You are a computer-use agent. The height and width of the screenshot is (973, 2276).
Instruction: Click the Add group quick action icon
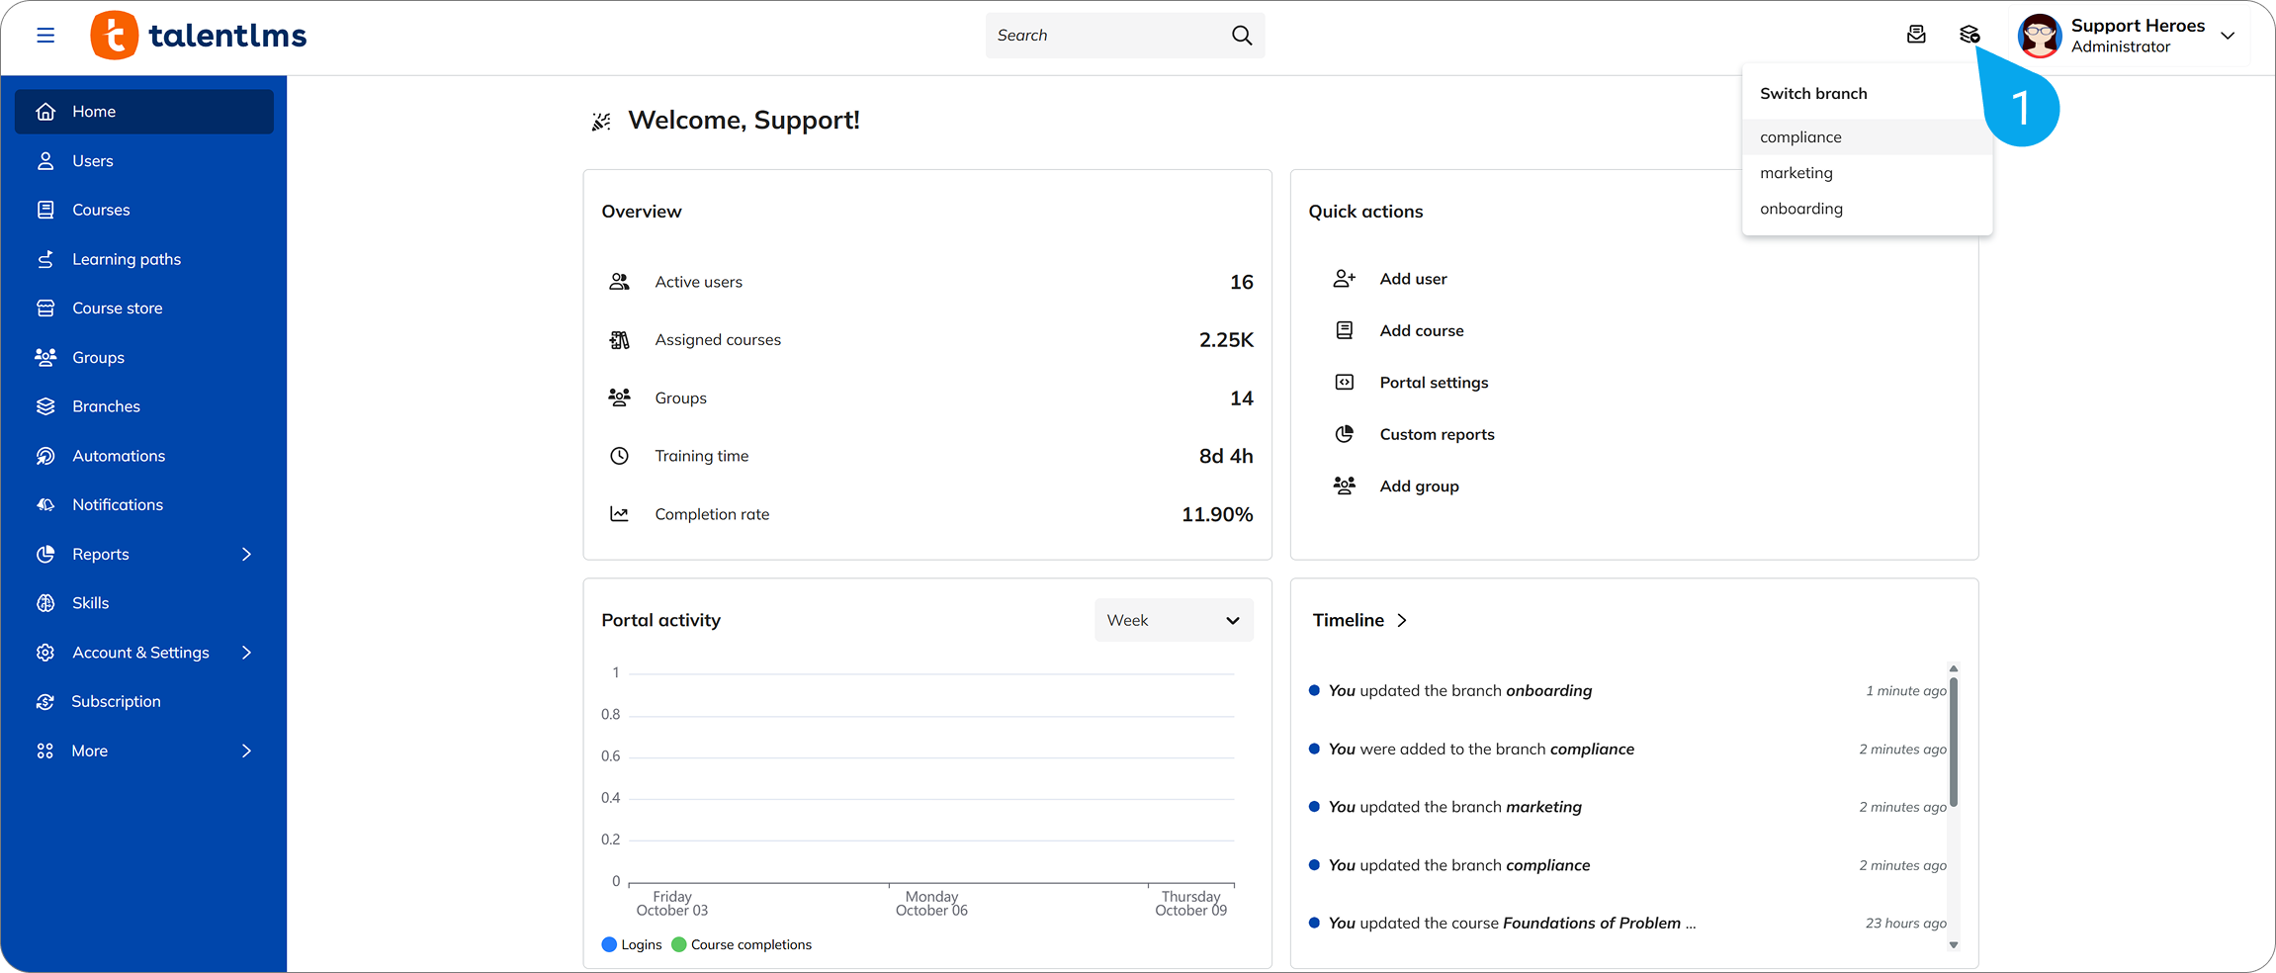1345,485
